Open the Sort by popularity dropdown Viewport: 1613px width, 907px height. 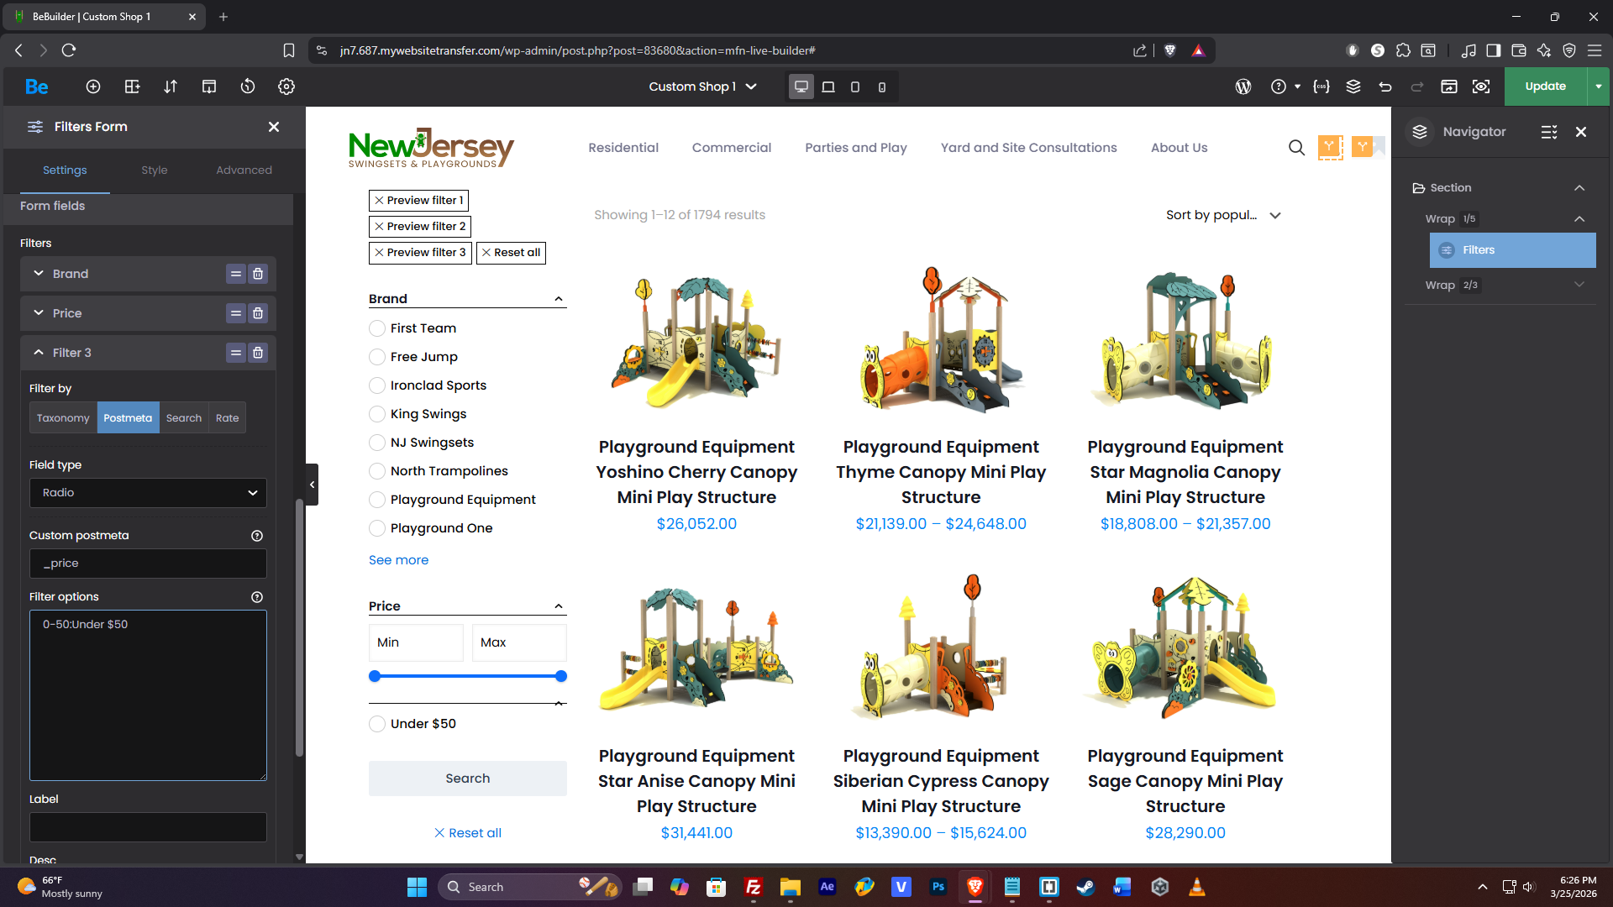[1222, 215]
